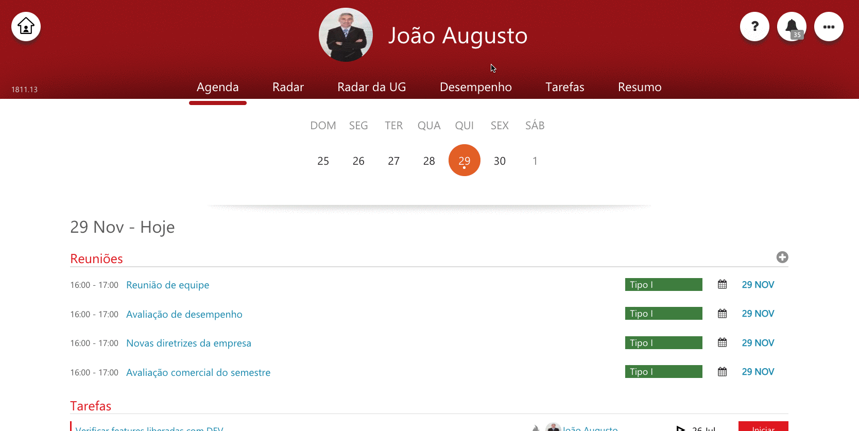Click 29 NOV date for Avaliação de desempenho

click(x=758, y=314)
